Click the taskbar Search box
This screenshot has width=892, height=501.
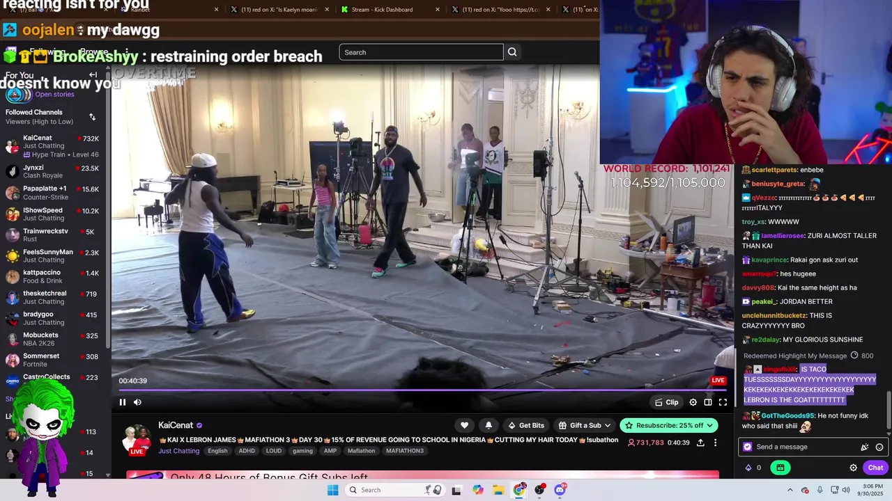(395, 490)
